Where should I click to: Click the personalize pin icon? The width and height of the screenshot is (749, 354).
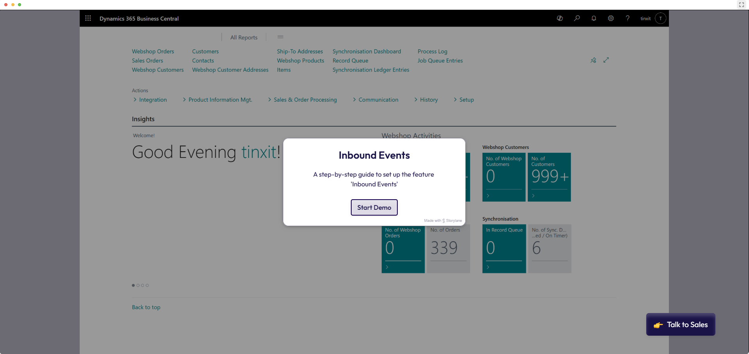[x=593, y=60]
